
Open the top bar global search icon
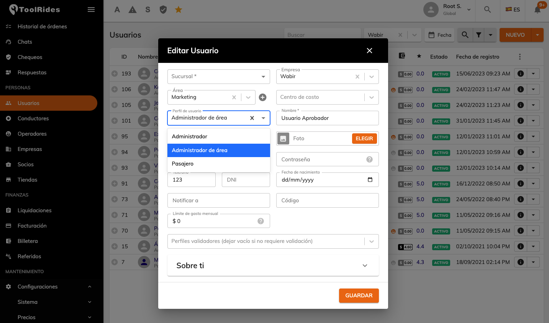click(x=487, y=10)
